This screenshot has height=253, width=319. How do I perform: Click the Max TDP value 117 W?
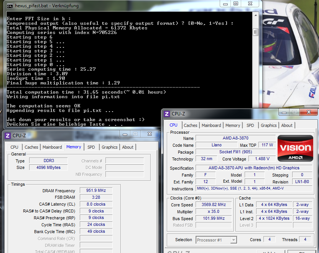(267, 145)
